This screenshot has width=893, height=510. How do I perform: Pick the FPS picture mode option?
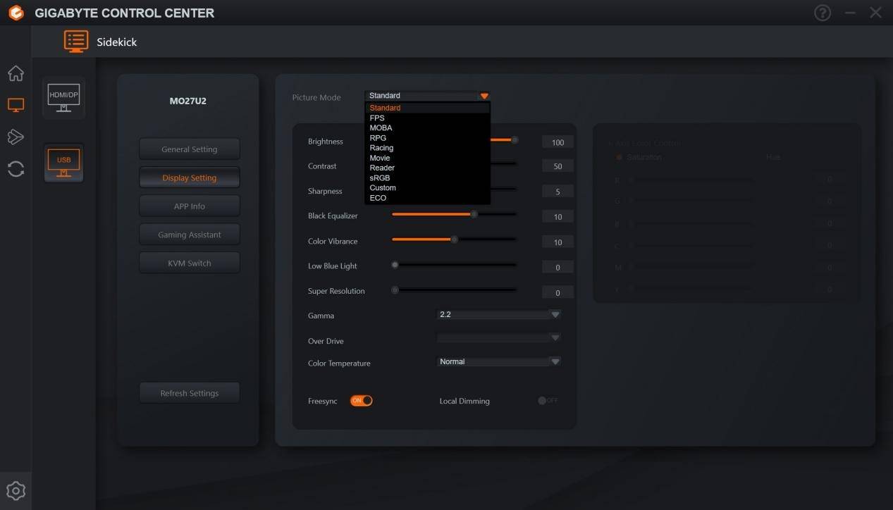pyautogui.click(x=377, y=118)
